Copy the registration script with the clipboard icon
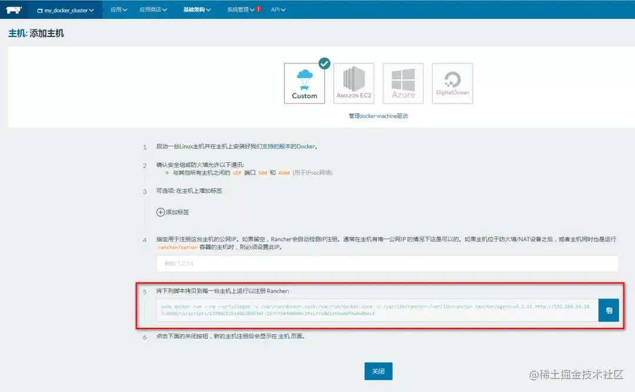 [x=609, y=310]
